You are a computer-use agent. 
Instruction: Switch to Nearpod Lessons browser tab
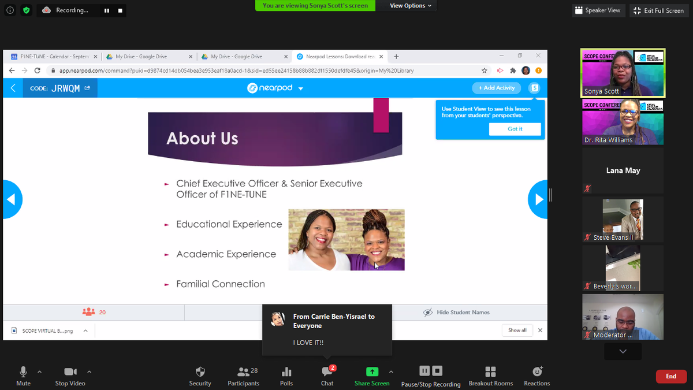tap(340, 57)
